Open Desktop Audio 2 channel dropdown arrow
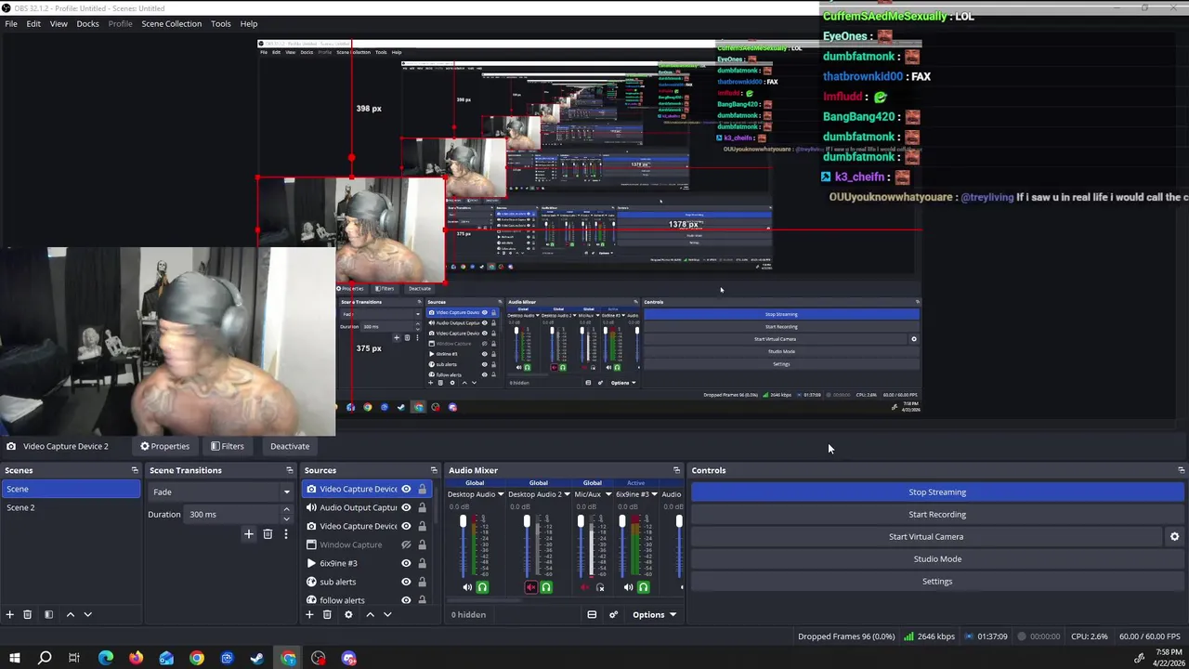The width and height of the screenshot is (1189, 669). click(x=567, y=494)
